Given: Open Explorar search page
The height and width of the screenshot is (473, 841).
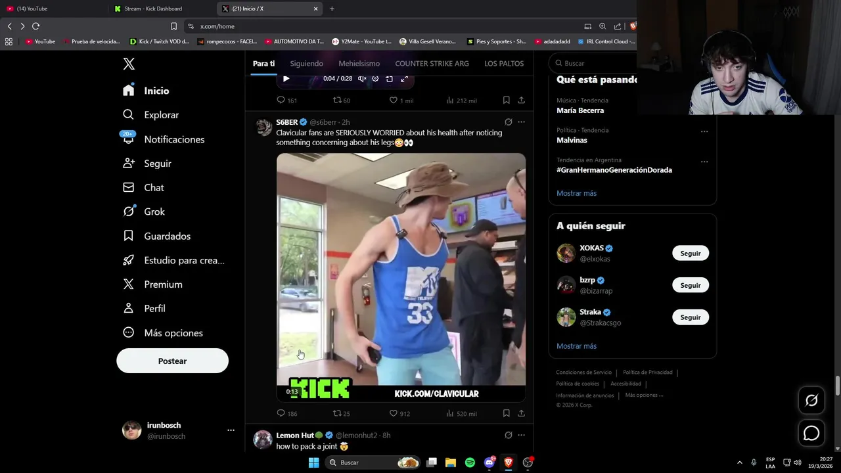Looking at the screenshot, I should point(150,115).
